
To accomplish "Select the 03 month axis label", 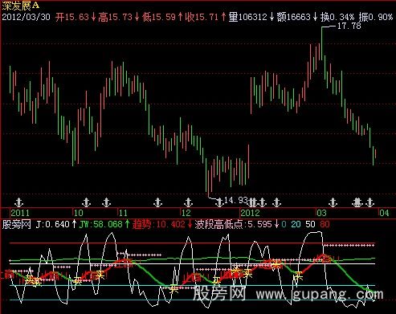I will pos(321,213).
